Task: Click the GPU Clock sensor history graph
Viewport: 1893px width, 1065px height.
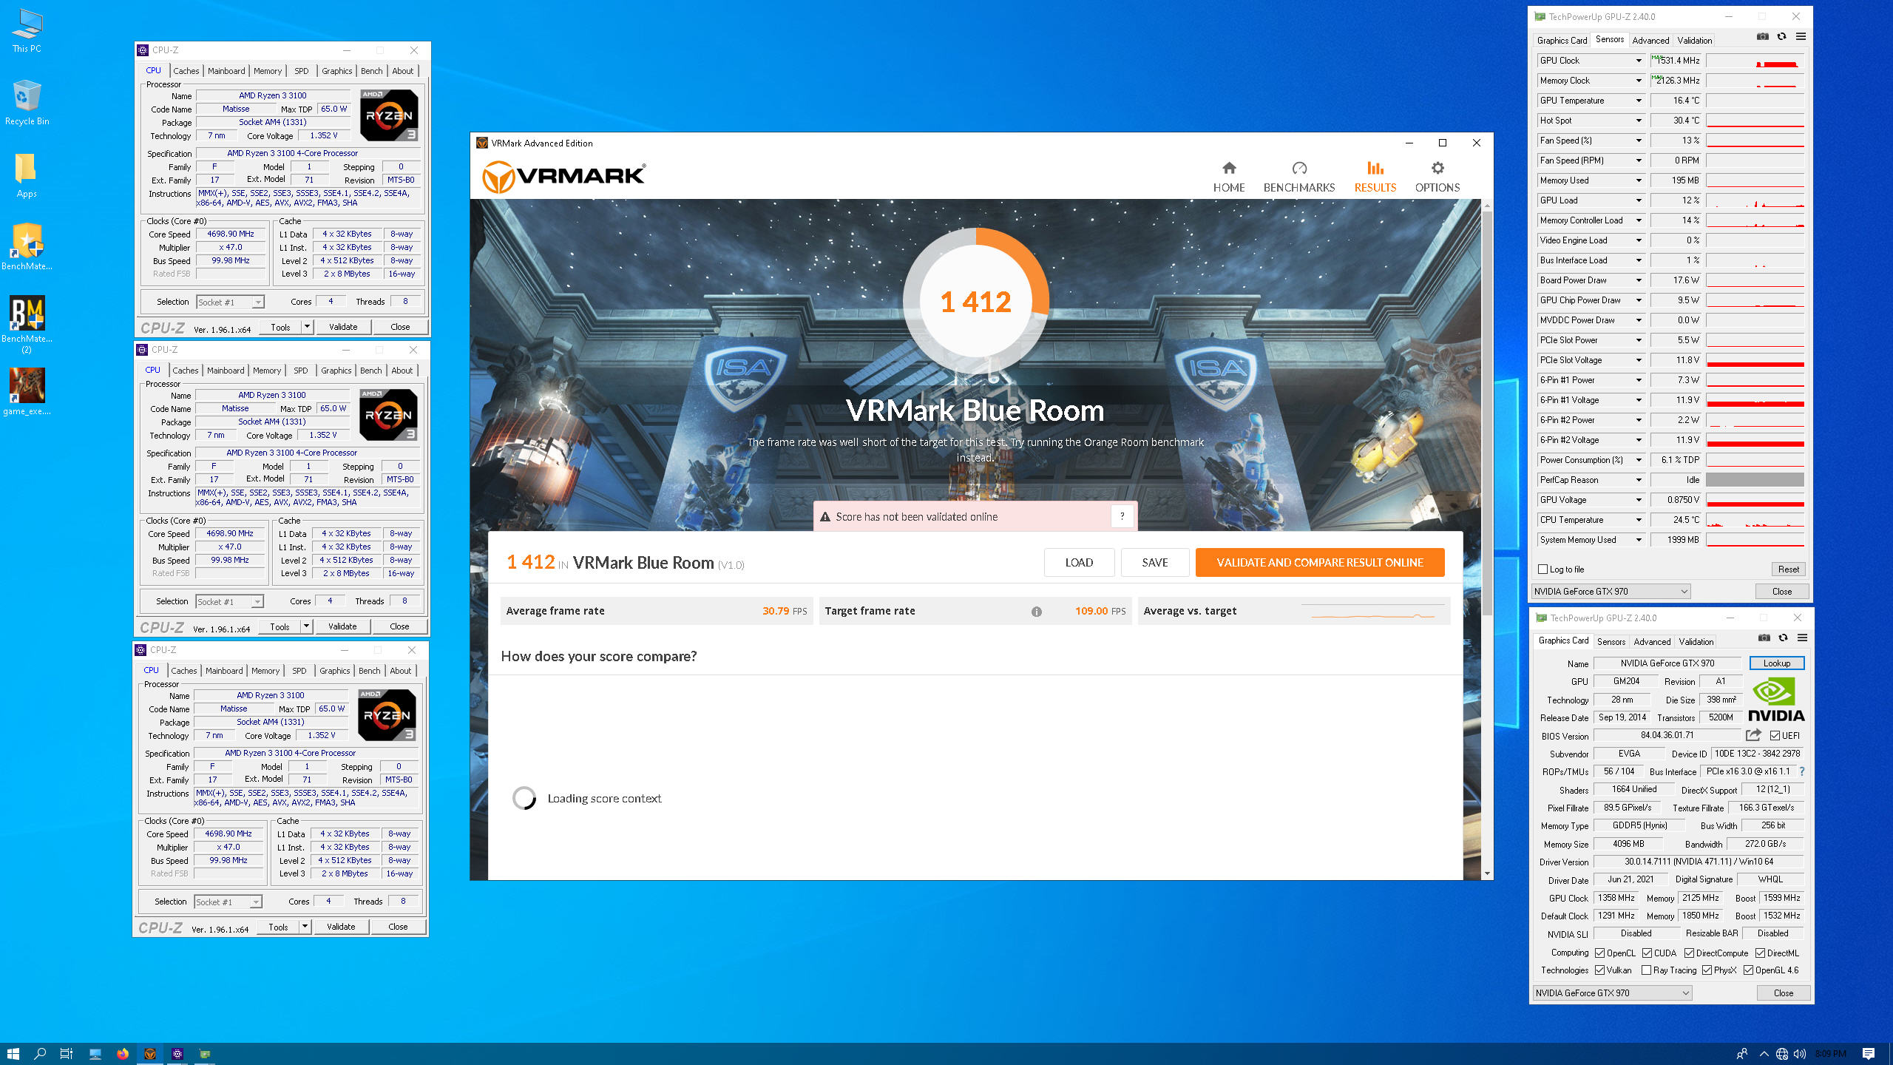Action: click(x=1755, y=61)
